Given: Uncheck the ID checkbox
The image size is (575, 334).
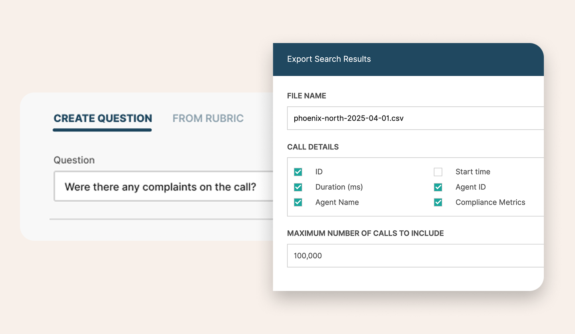Looking at the screenshot, I should [298, 172].
